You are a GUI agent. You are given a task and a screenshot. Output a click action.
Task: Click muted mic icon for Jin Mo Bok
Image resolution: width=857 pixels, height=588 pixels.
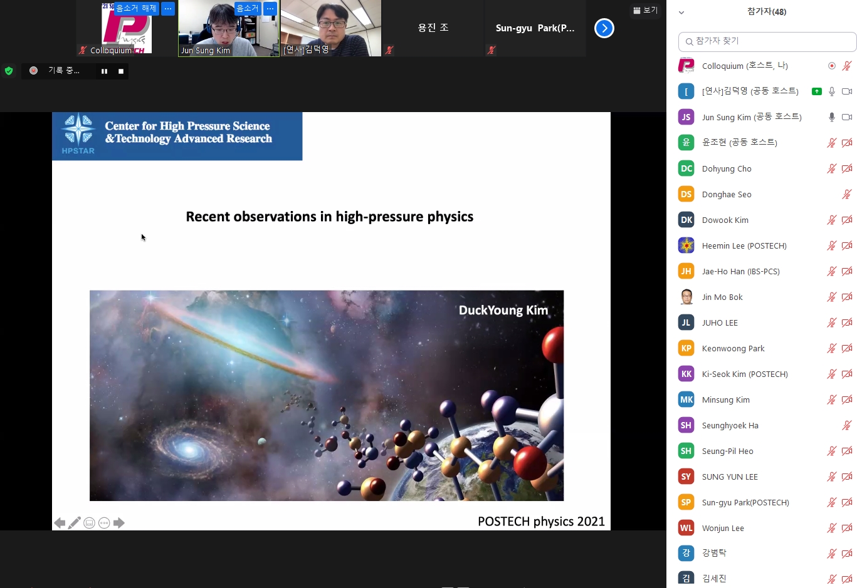coord(832,297)
